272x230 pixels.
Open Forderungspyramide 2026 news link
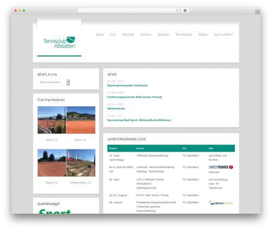(134, 97)
